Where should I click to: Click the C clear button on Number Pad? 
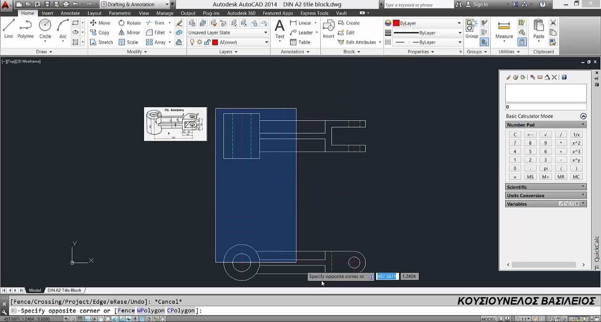[x=515, y=134]
